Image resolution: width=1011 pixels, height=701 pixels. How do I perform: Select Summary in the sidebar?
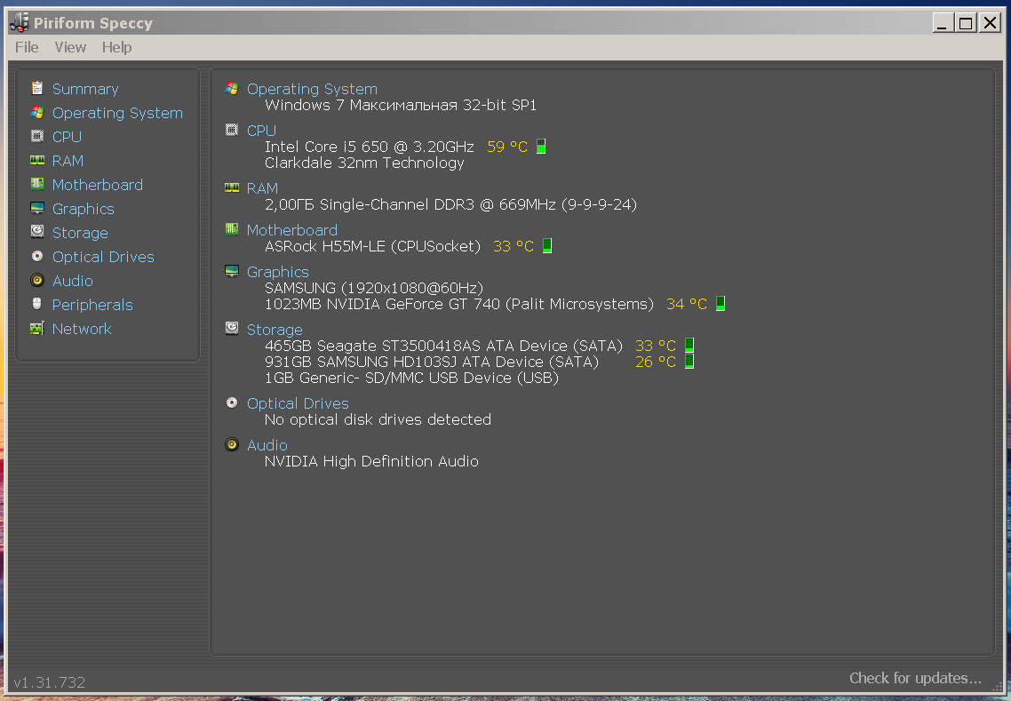coord(85,89)
